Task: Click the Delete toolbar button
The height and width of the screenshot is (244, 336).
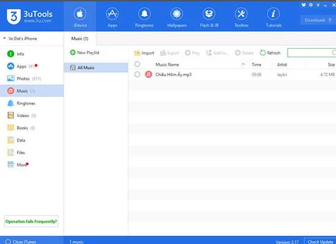Action: [244, 53]
